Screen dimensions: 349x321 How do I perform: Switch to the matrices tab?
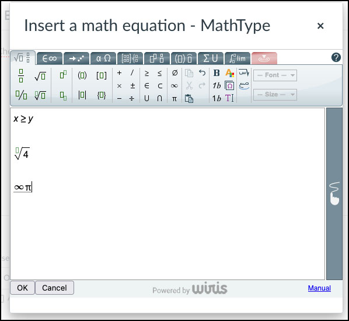(x=130, y=58)
